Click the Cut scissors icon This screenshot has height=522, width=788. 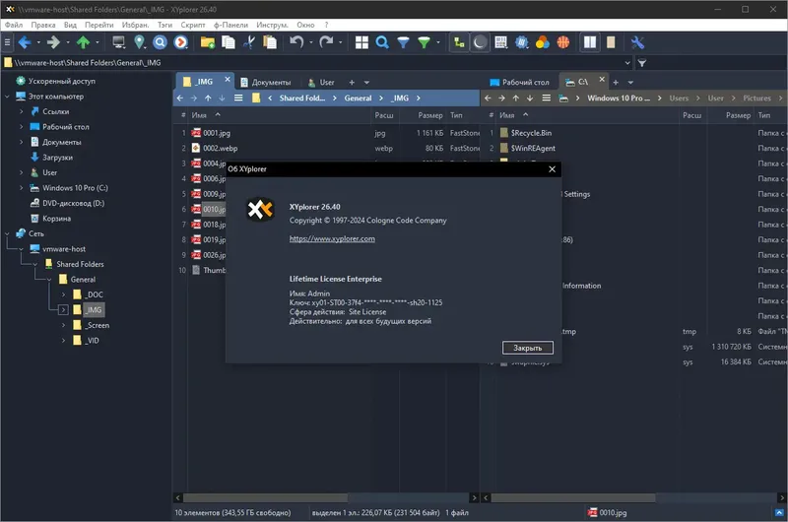249,42
